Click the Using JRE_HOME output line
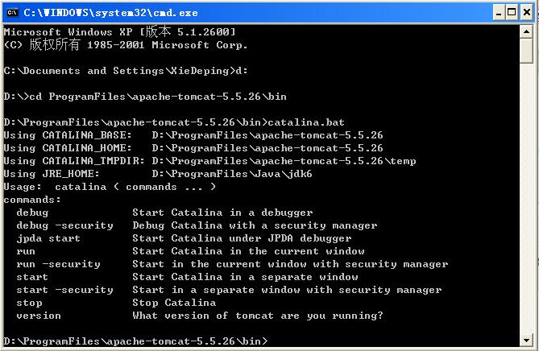Image resolution: width=539 pixels, height=351 pixels. click(x=158, y=174)
